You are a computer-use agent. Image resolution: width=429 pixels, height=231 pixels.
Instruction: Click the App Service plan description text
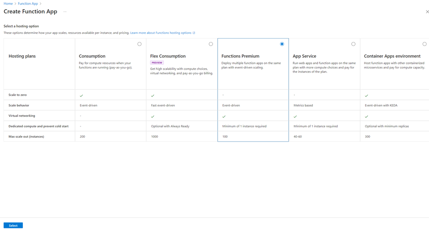pyautogui.click(x=324, y=67)
